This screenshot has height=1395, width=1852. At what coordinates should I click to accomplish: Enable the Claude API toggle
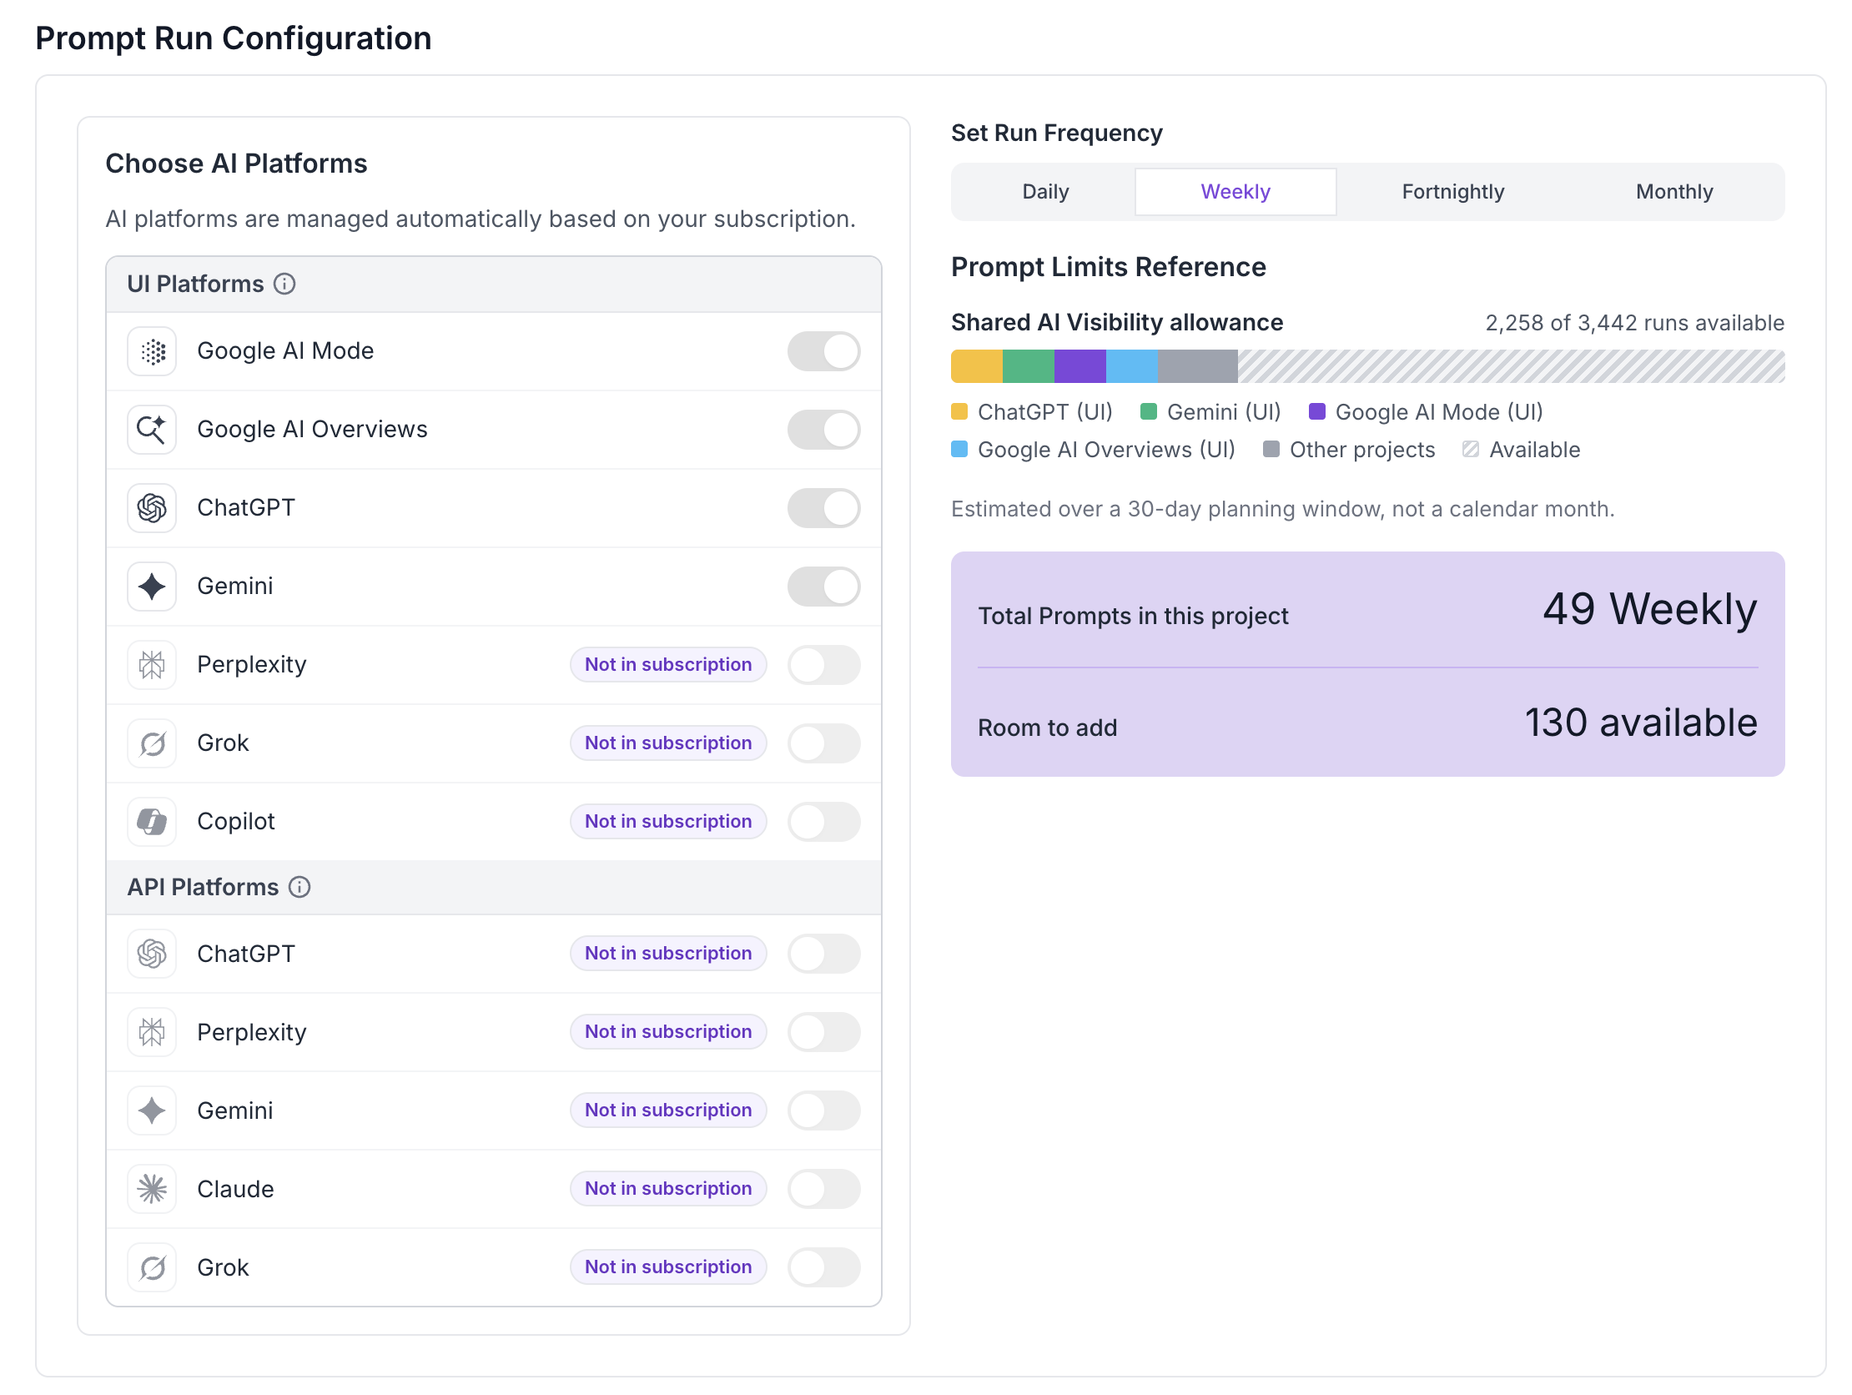824,1189
